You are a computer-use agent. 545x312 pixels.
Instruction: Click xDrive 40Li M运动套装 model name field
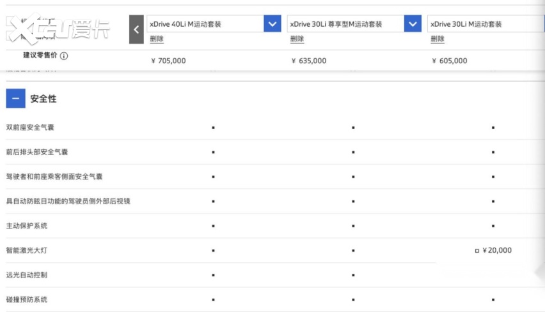[x=205, y=24]
